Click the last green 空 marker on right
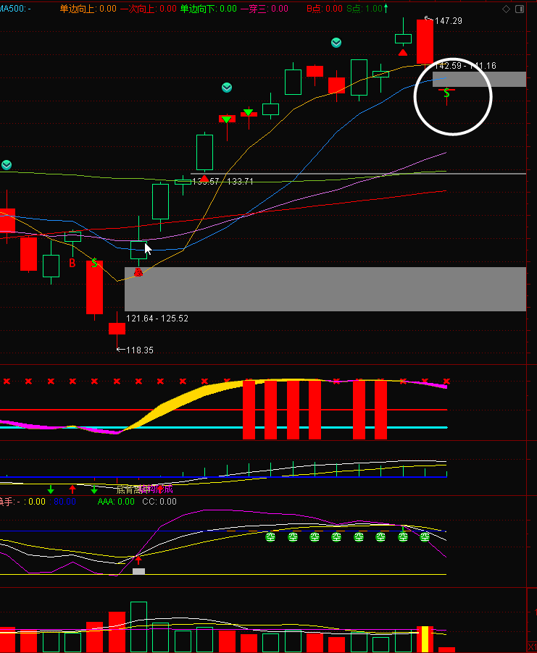 [425, 536]
